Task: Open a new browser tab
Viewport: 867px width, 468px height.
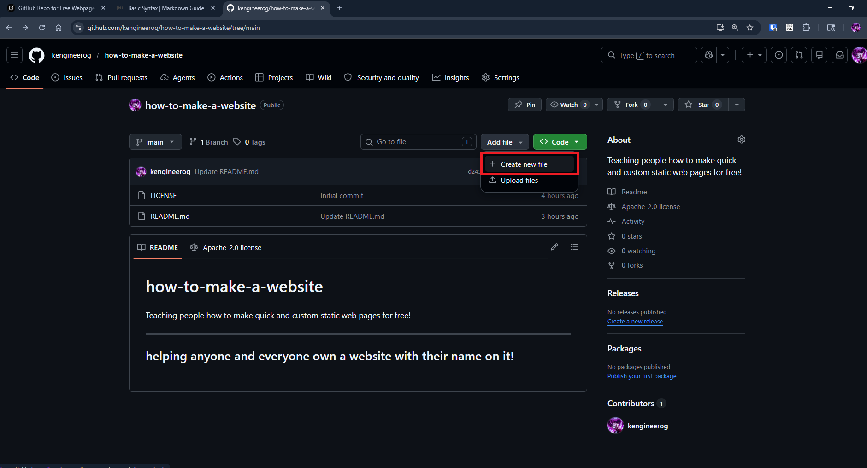Action: pos(339,8)
